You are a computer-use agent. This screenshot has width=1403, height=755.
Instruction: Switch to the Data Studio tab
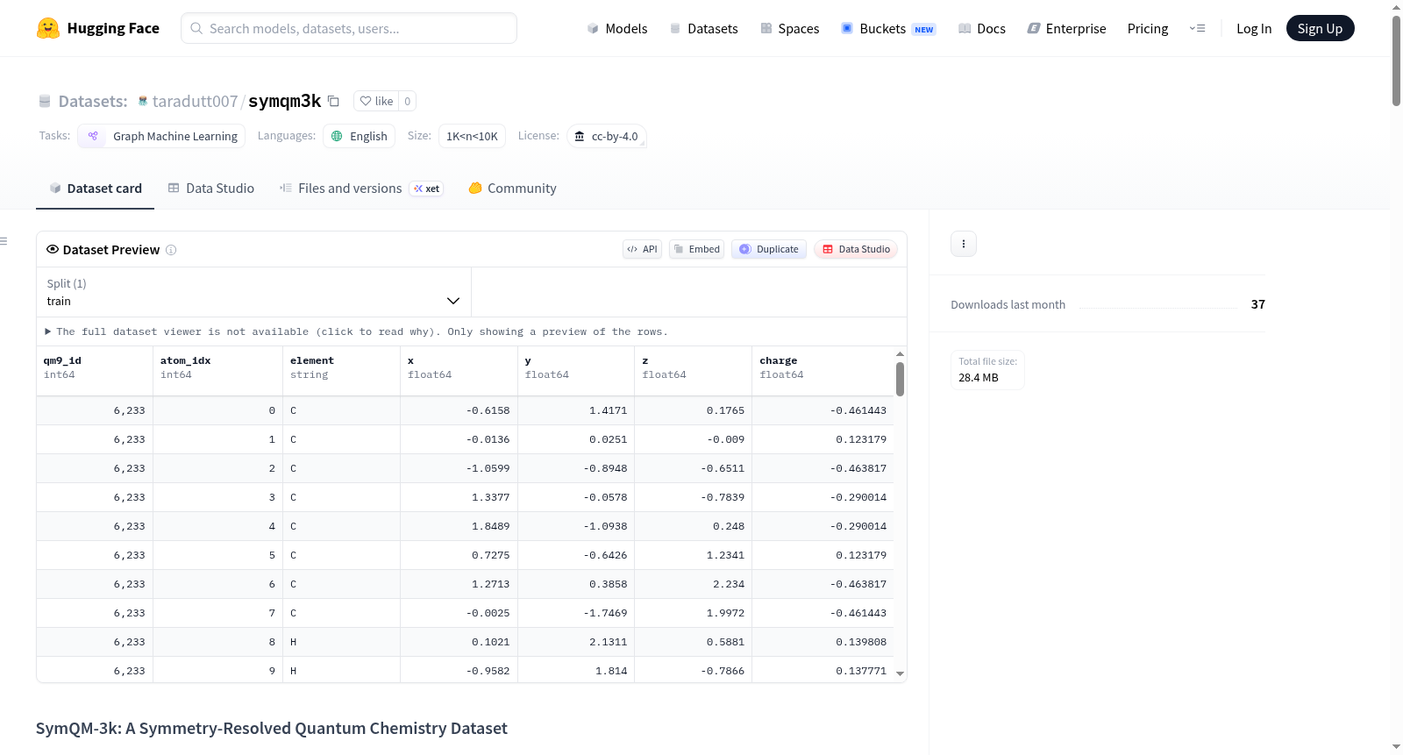point(211,189)
